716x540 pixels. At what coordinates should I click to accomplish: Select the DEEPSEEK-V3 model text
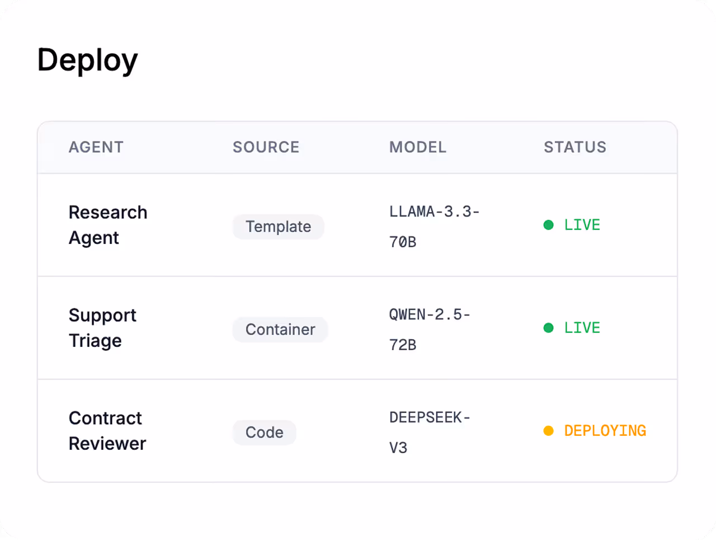430,433
